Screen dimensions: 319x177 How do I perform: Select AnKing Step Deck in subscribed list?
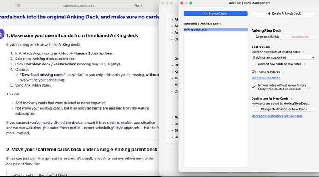click(x=215, y=30)
